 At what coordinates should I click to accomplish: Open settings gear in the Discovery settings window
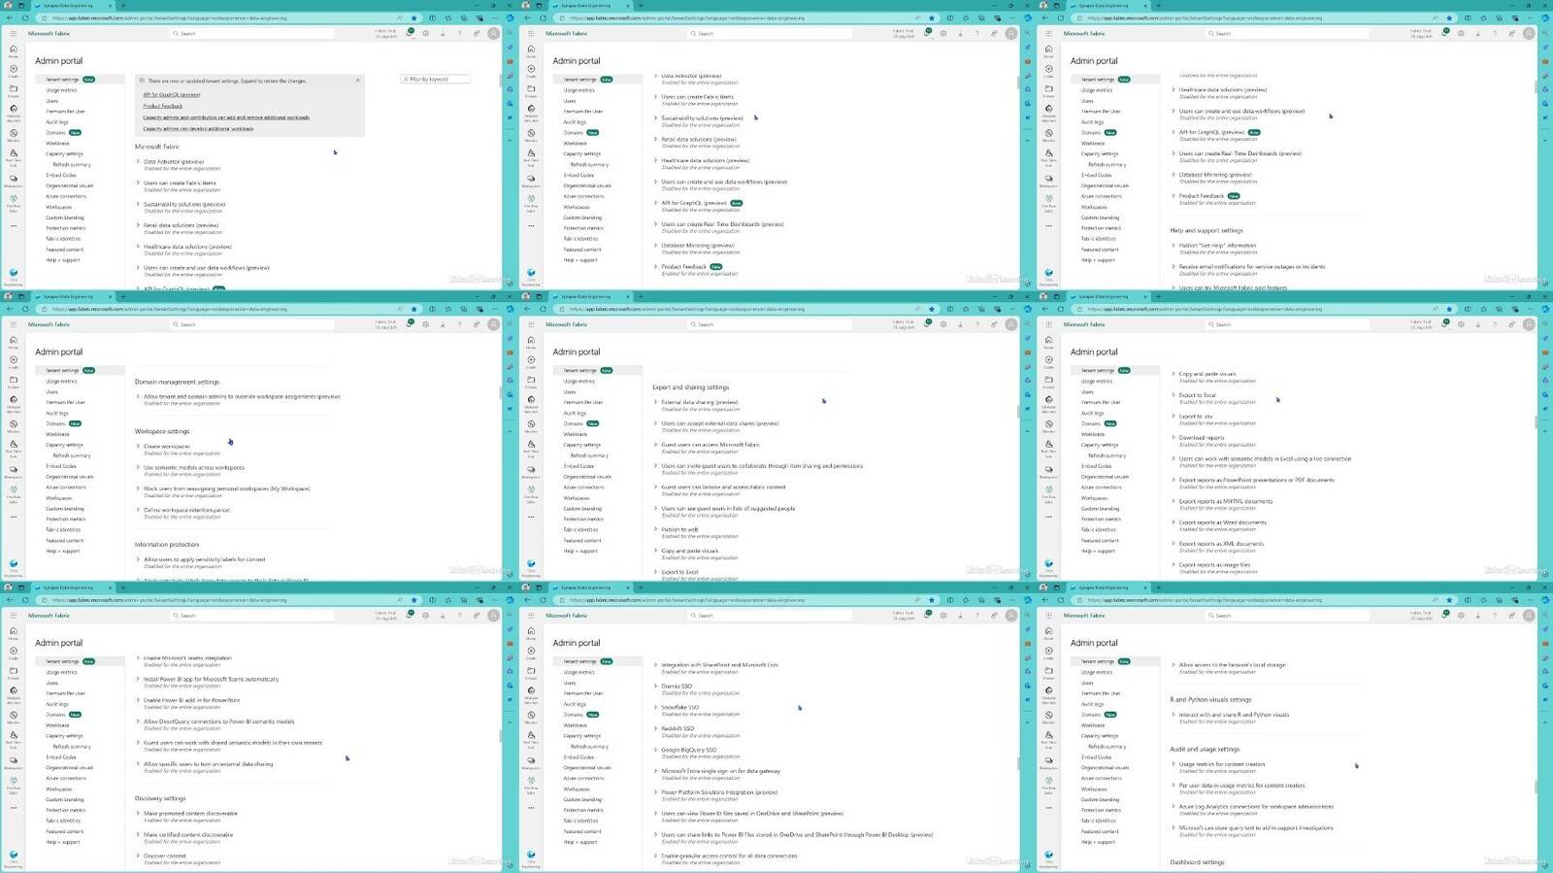(426, 615)
